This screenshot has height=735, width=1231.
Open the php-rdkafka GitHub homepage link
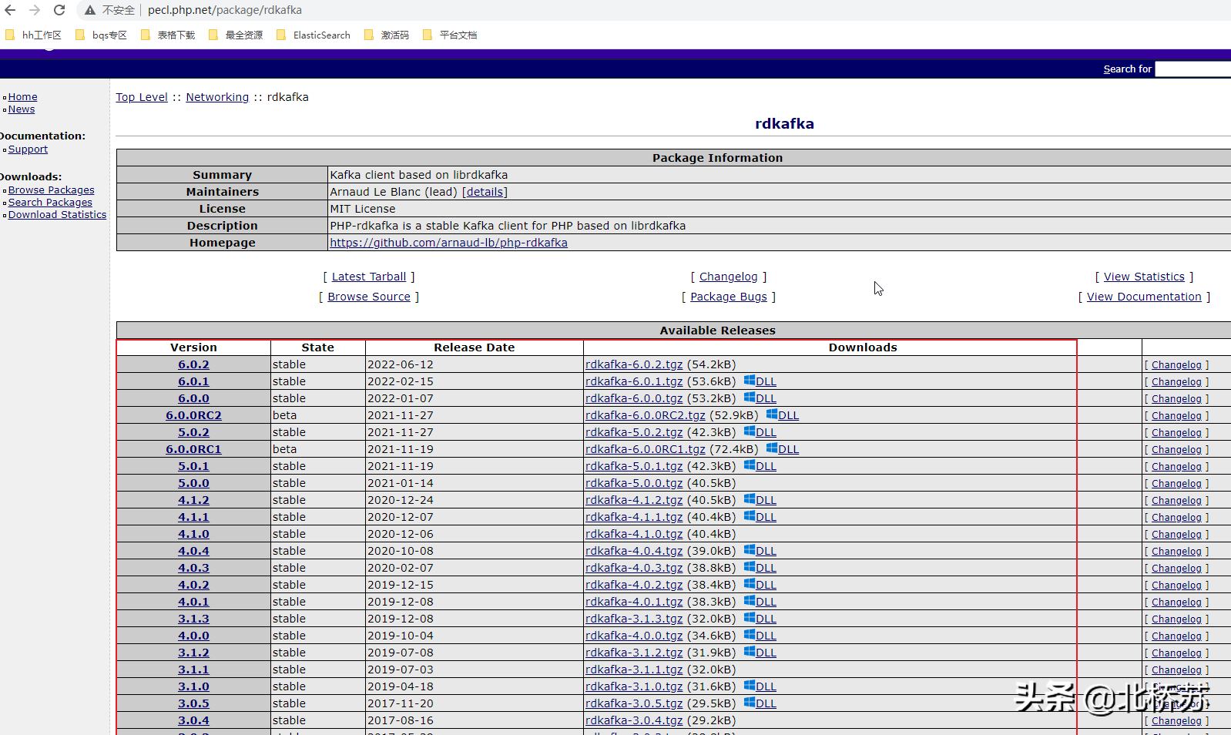pos(449,243)
